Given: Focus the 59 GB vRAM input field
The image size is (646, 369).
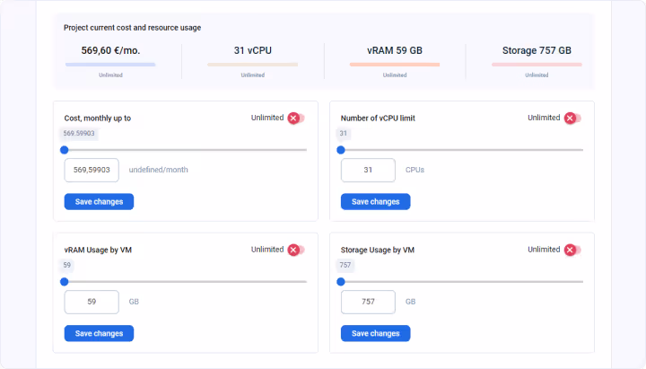Looking at the screenshot, I should [92, 302].
